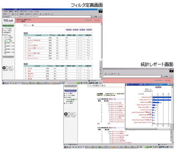Click the address field in the policy window

click(x=49, y=17)
